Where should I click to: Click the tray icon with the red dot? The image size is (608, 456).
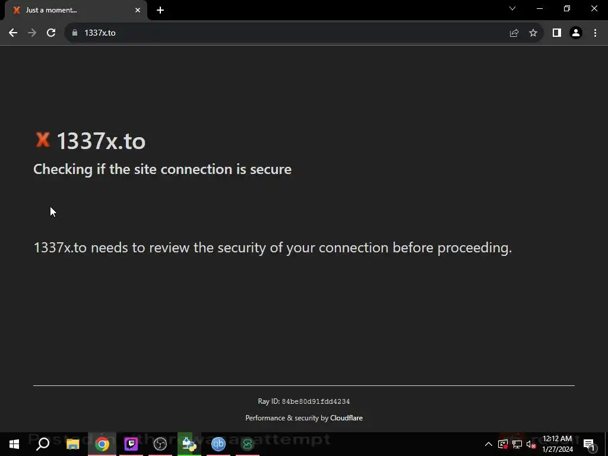click(503, 444)
